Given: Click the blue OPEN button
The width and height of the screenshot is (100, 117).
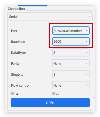Looking at the screenshot, I should click(x=50, y=103).
